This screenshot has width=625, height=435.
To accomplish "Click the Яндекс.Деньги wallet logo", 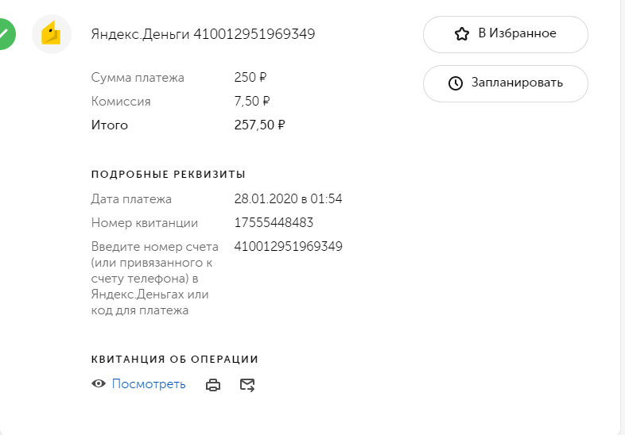I will pyautogui.click(x=52, y=34).
